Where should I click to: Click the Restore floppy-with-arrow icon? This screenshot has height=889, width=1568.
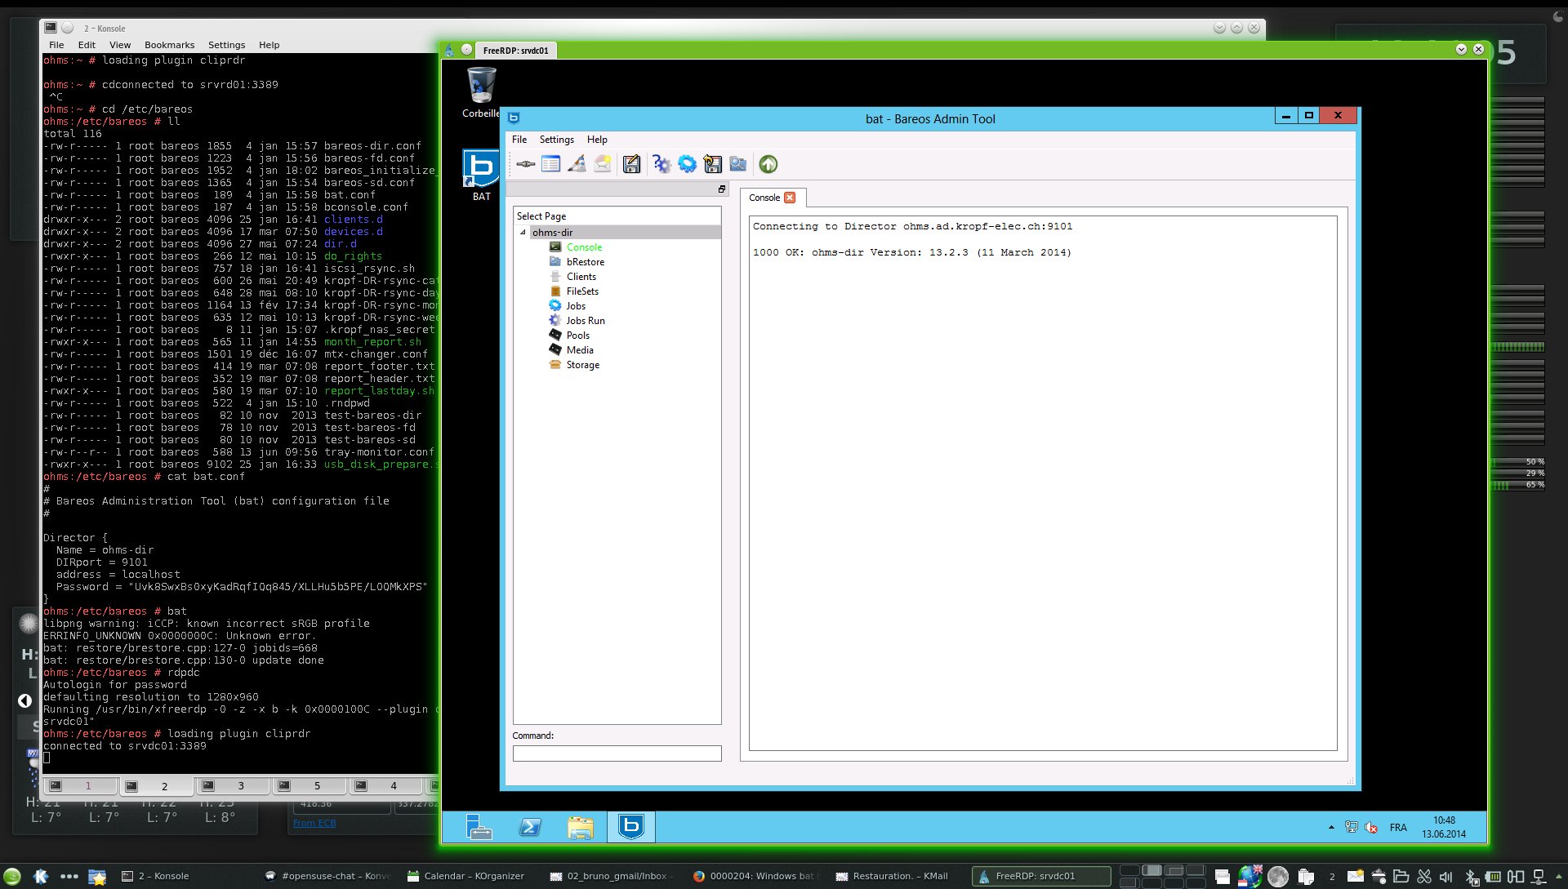713,164
